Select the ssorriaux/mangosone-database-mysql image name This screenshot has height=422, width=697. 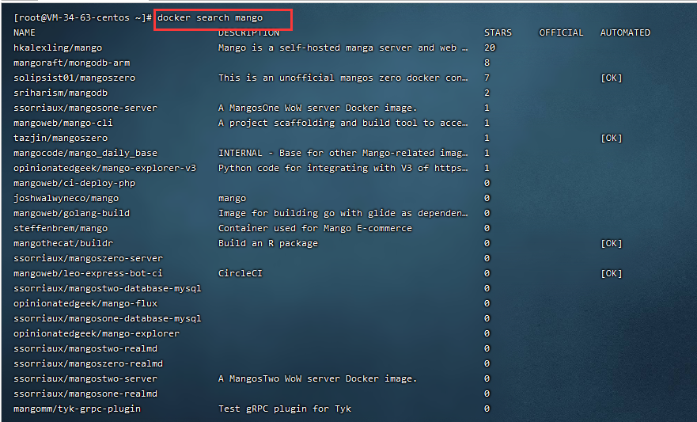coord(108,319)
